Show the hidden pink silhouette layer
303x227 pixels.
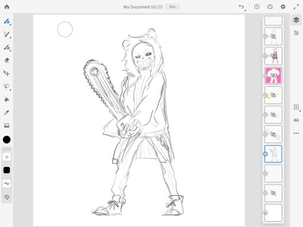[273, 76]
